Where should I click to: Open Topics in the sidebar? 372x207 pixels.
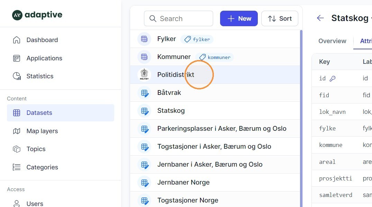tap(61, 149)
